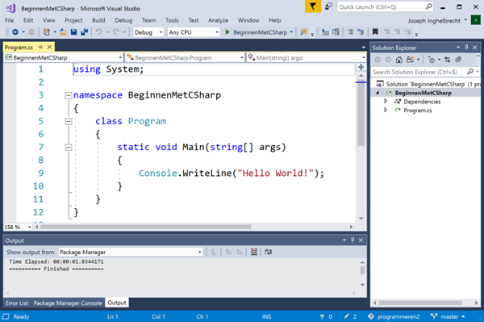Click the Collapse All icon in Solution Explorer
This screenshot has height=322, width=484.
click(458, 60)
